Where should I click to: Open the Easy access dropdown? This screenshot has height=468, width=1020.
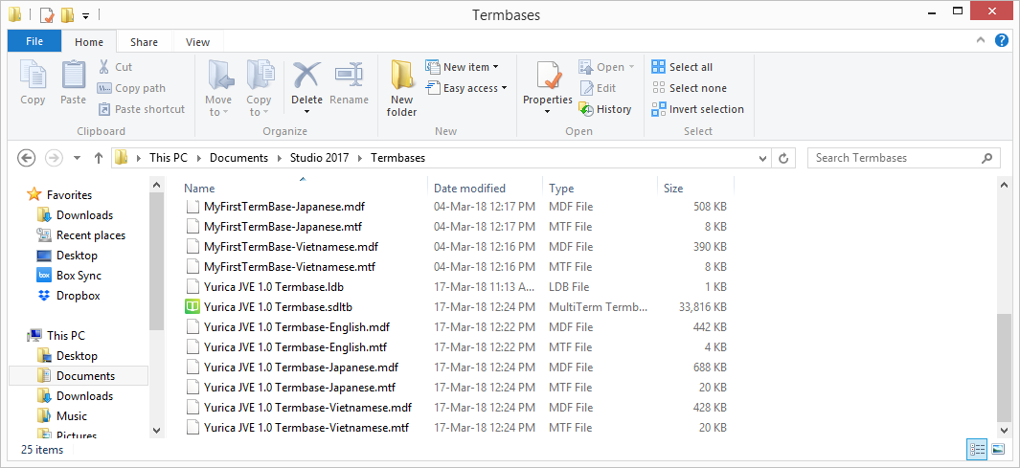click(466, 88)
